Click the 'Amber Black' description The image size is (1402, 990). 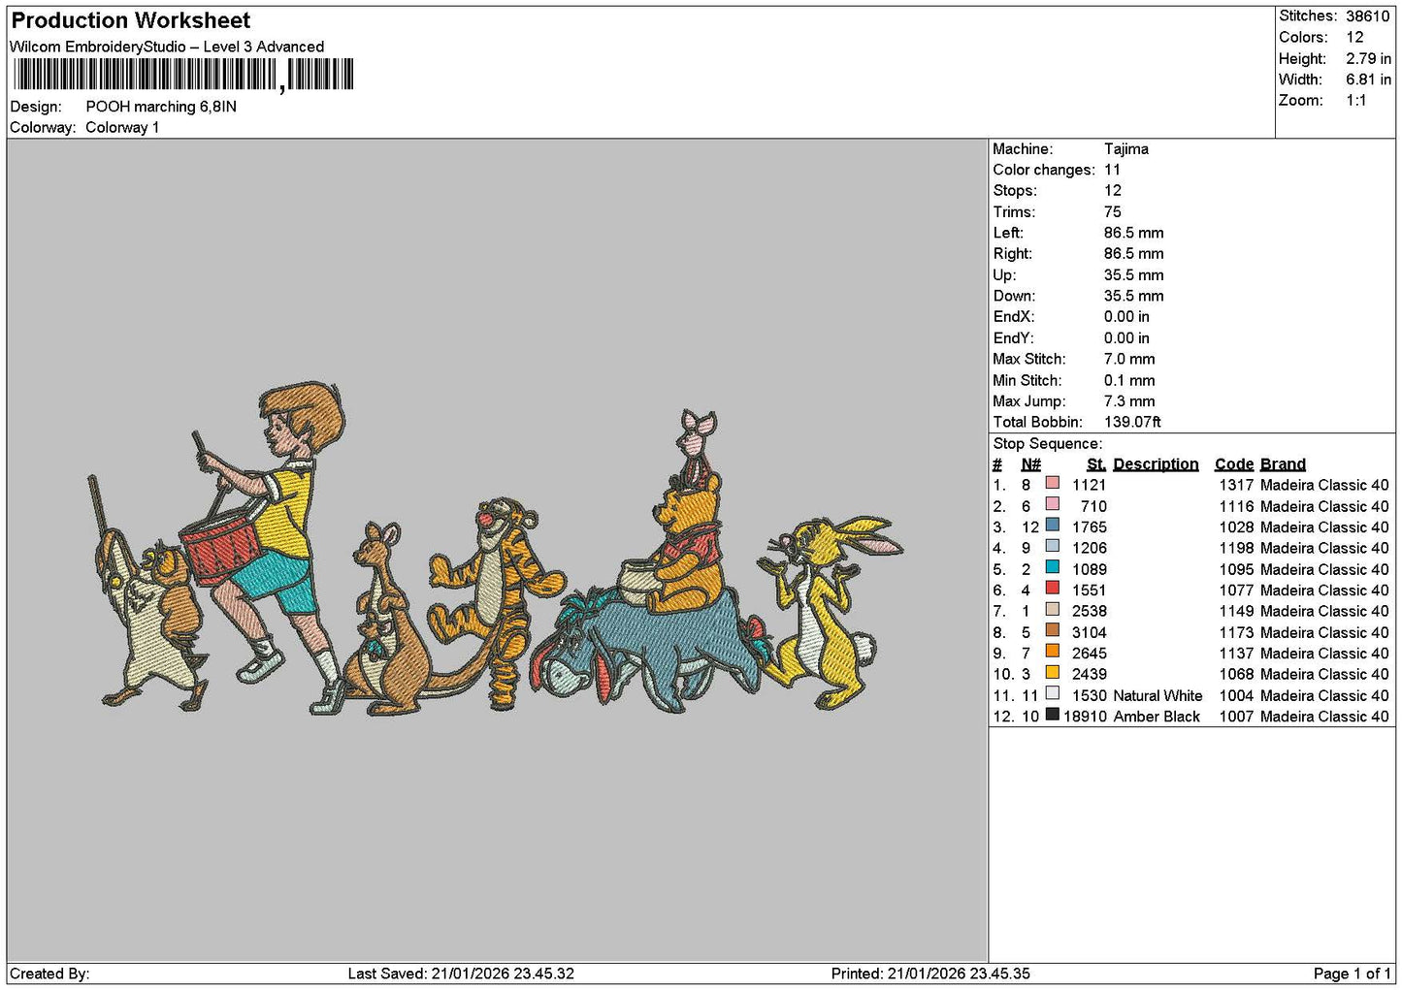tap(1157, 717)
